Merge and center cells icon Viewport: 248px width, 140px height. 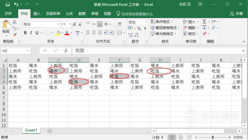(x=120, y=32)
